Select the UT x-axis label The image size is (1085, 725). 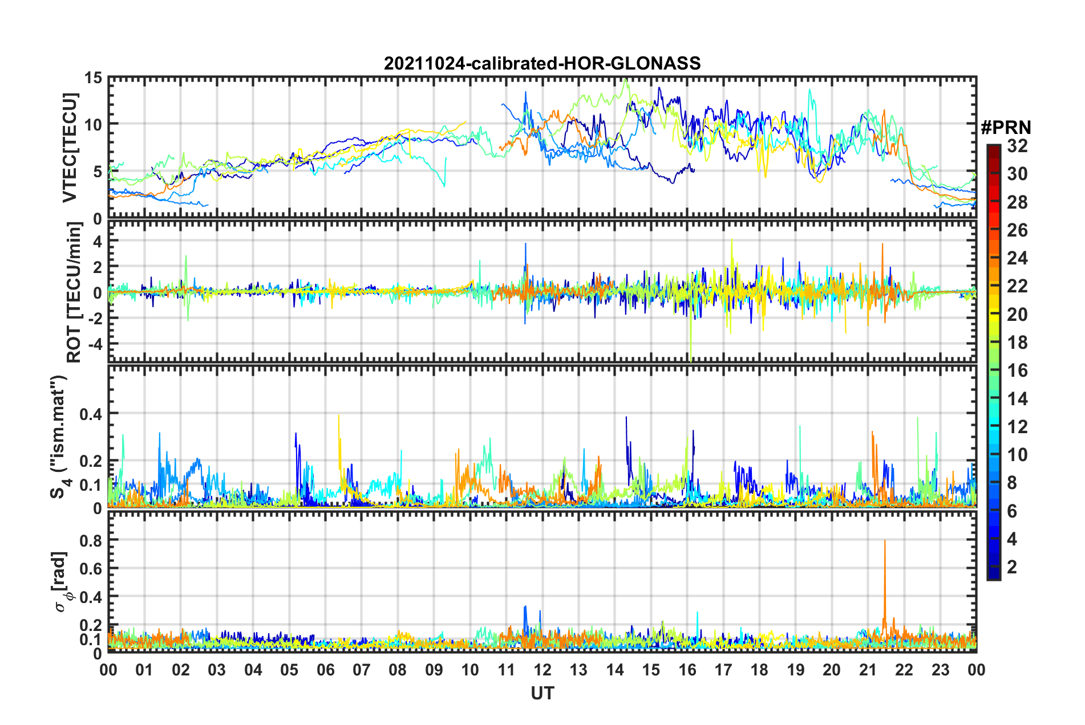542,693
